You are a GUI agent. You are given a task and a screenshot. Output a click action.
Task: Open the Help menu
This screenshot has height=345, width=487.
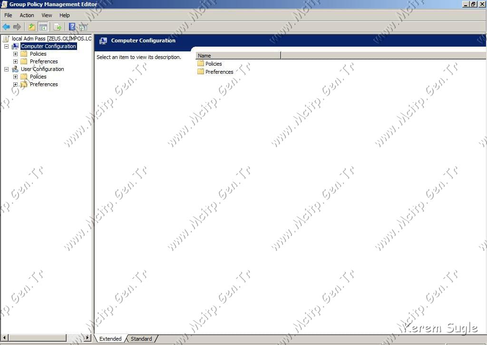point(64,15)
